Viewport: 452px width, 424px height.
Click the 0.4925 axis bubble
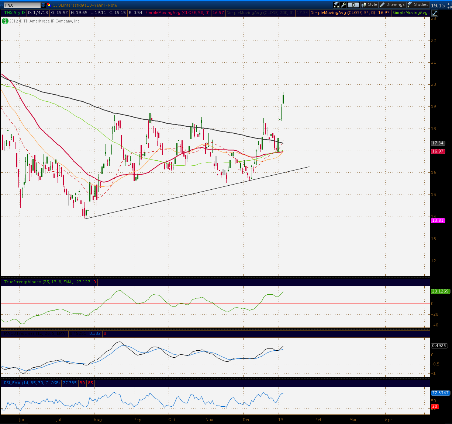tap(439, 346)
